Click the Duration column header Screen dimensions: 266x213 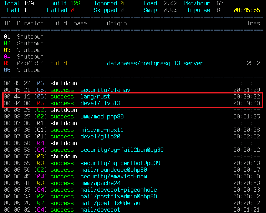point(30,23)
